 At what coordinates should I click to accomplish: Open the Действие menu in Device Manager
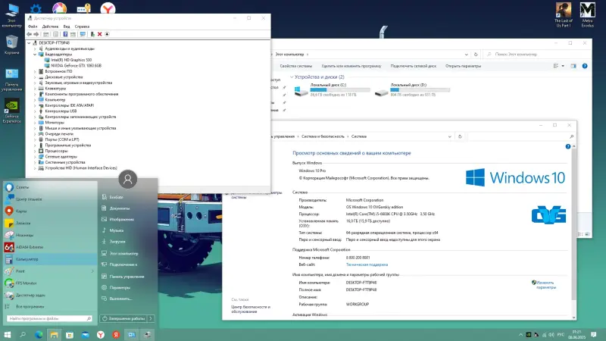pos(50,27)
